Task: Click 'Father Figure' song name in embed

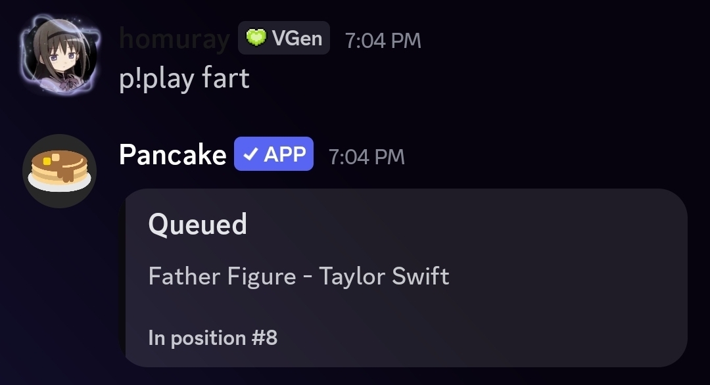Action: pos(222,276)
